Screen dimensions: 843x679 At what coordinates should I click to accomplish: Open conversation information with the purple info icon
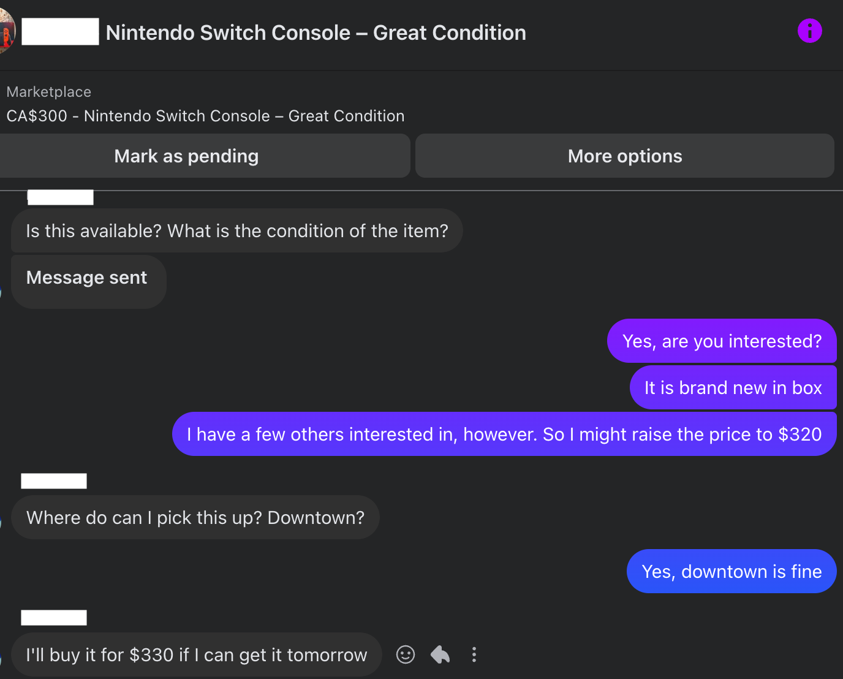[x=809, y=31]
